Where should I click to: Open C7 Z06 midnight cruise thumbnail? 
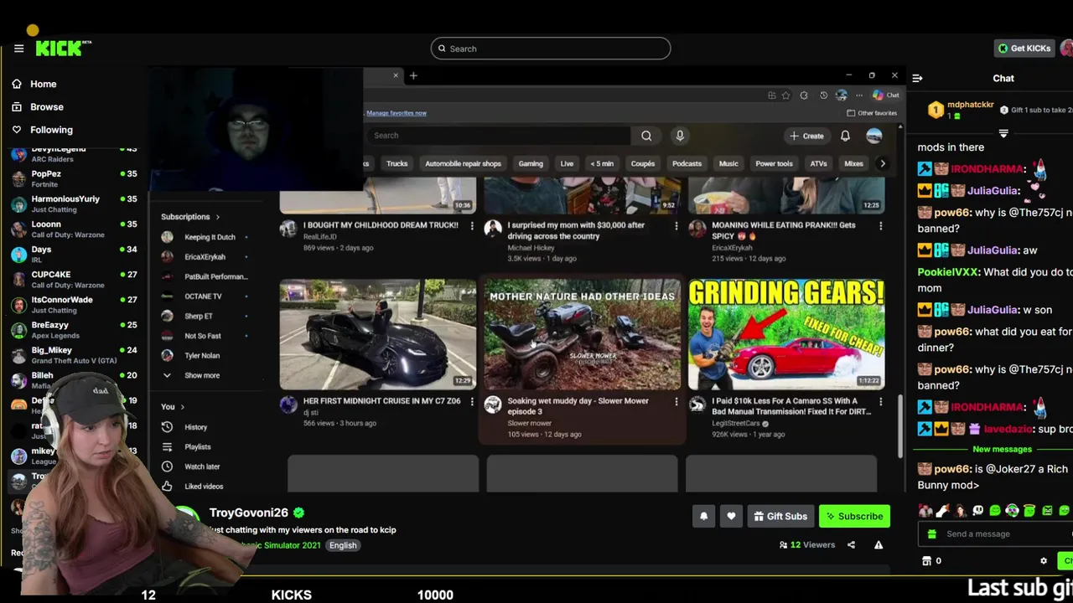378,334
